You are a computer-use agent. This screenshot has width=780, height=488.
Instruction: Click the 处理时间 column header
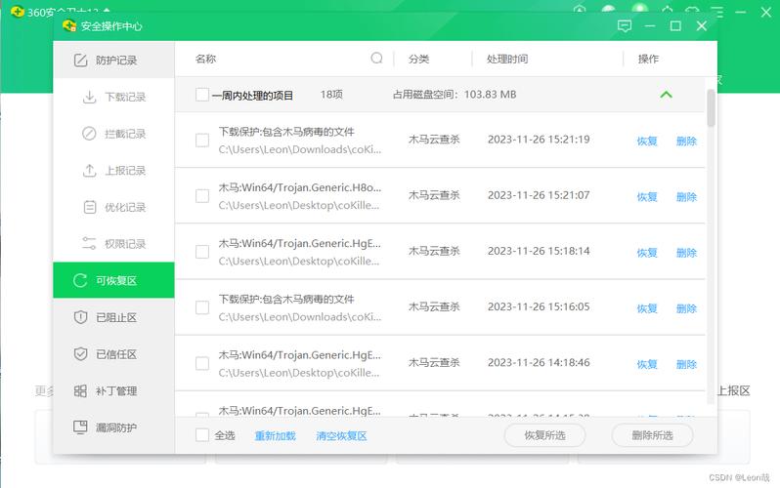pos(507,59)
